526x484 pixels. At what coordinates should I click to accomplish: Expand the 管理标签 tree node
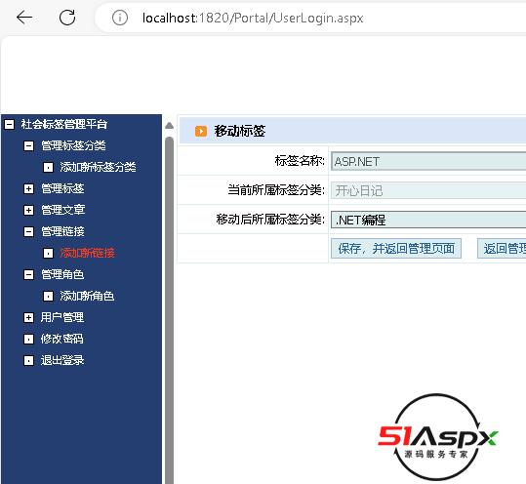click(x=29, y=189)
